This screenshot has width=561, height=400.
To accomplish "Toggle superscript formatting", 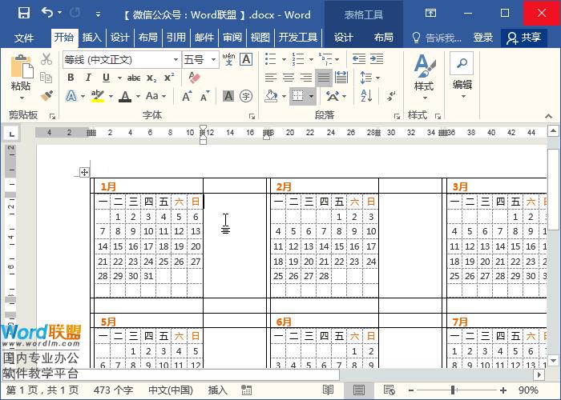I will [169, 78].
